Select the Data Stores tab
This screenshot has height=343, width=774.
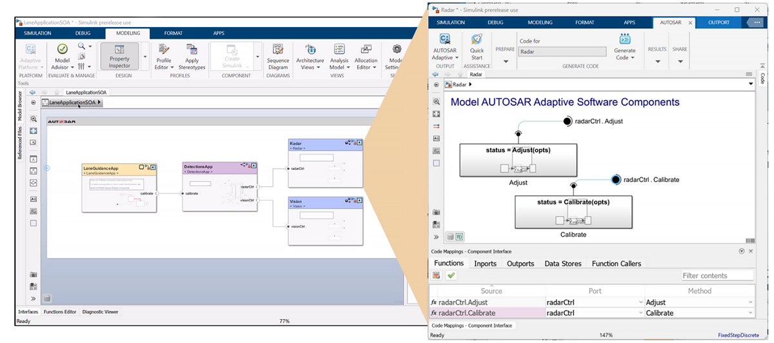[x=562, y=263]
